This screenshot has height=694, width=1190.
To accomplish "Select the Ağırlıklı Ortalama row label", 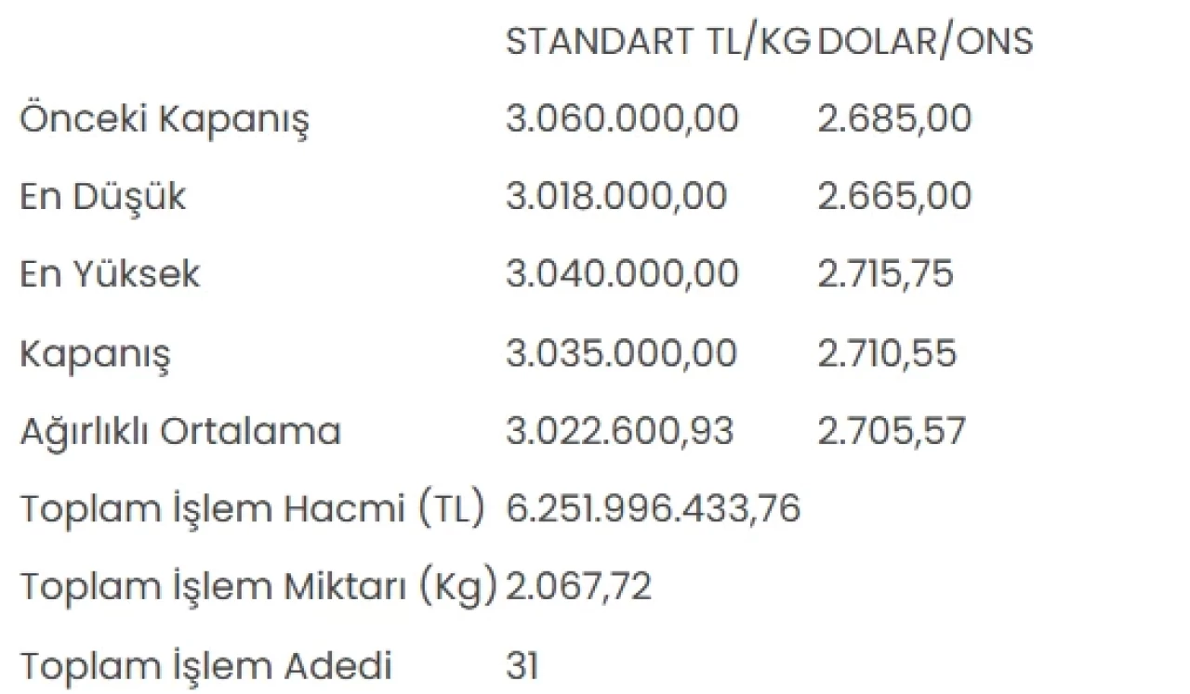I will (x=180, y=432).
